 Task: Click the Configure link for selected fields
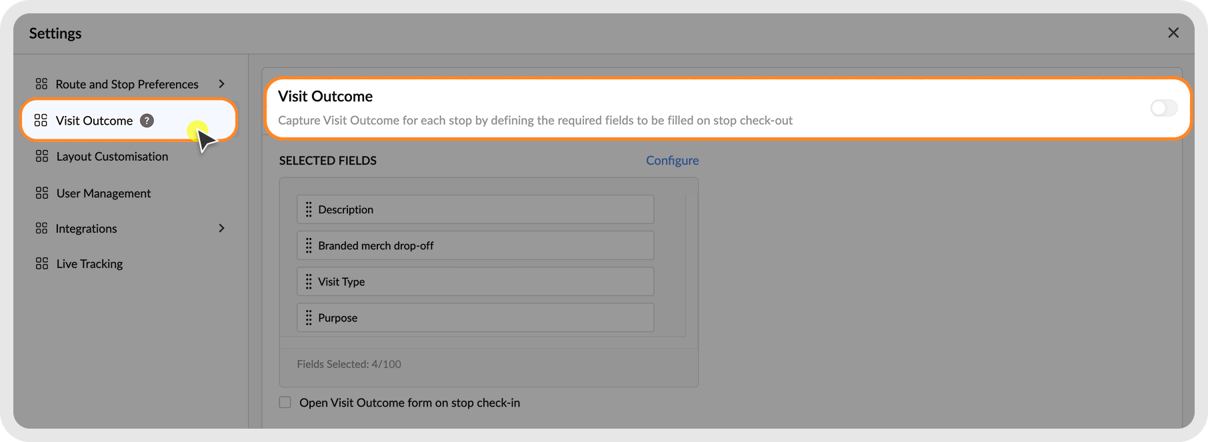(x=672, y=161)
